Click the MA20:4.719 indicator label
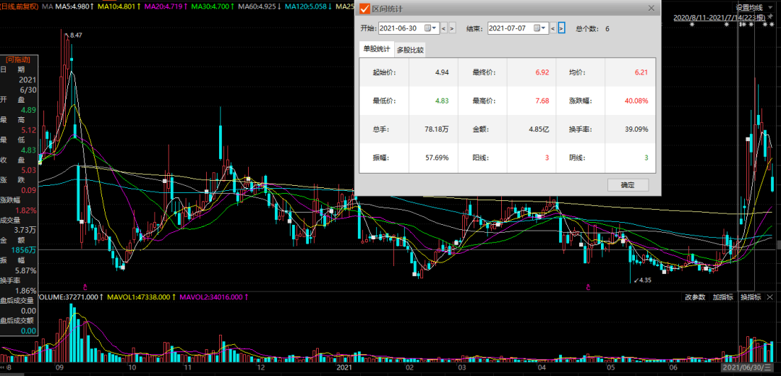The width and height of the screenshot is (781, 376). tap(164, 7)
